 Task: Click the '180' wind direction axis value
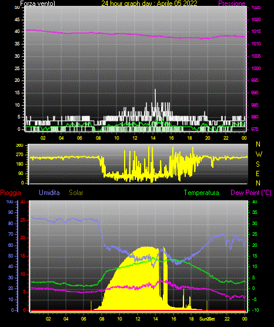coord(19,164)
